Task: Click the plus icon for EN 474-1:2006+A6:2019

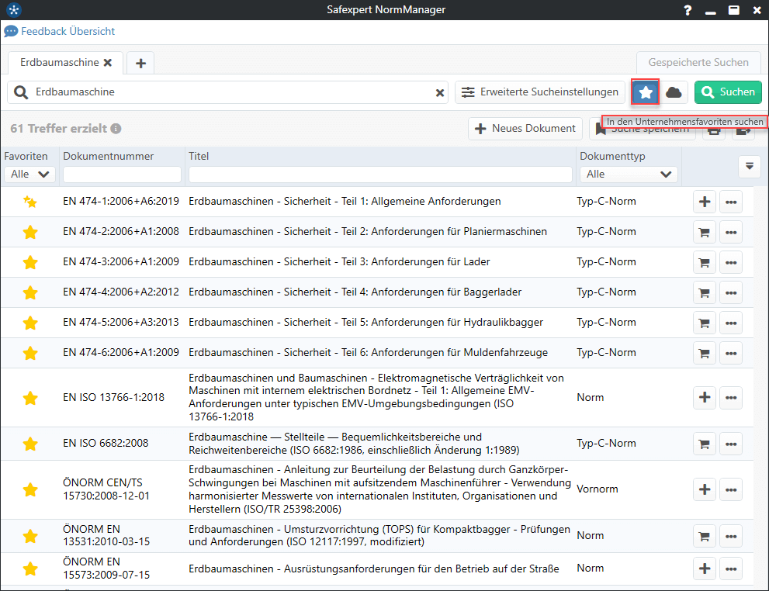Action: [x=705, y=202]
